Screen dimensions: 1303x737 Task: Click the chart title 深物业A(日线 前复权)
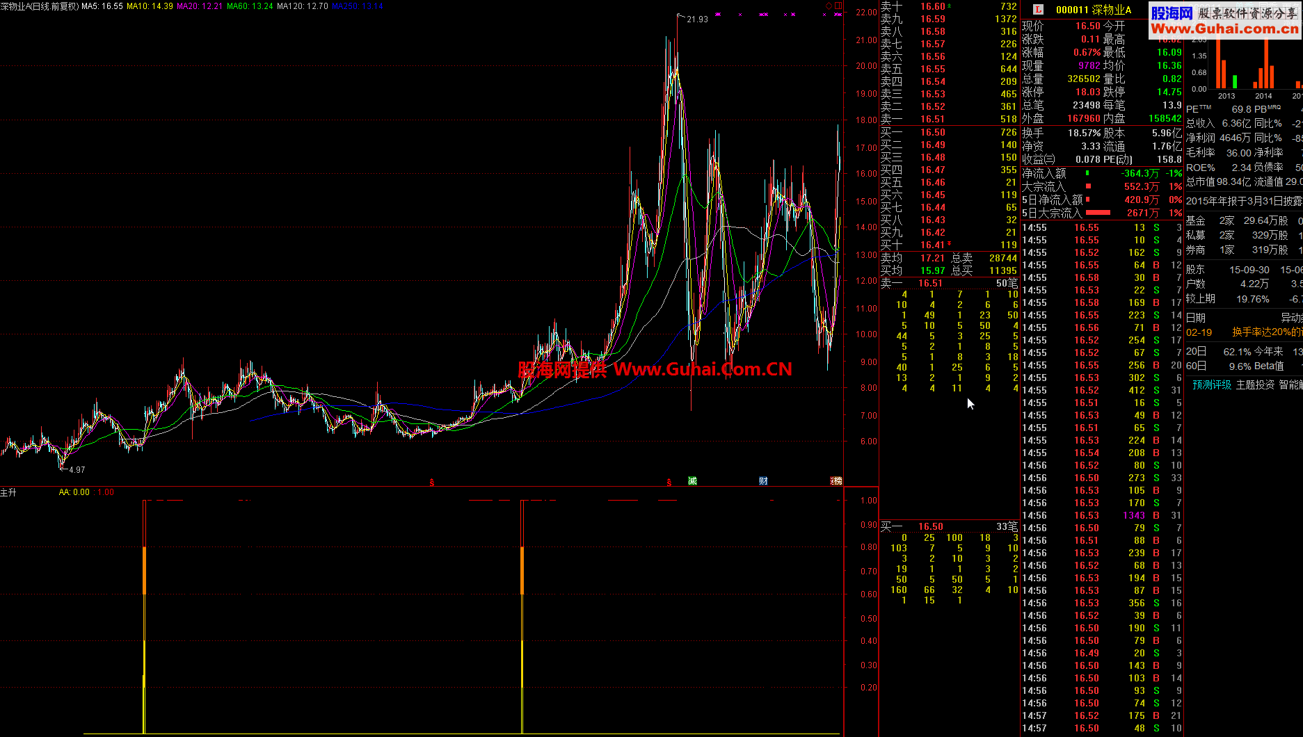coord(40,6)
